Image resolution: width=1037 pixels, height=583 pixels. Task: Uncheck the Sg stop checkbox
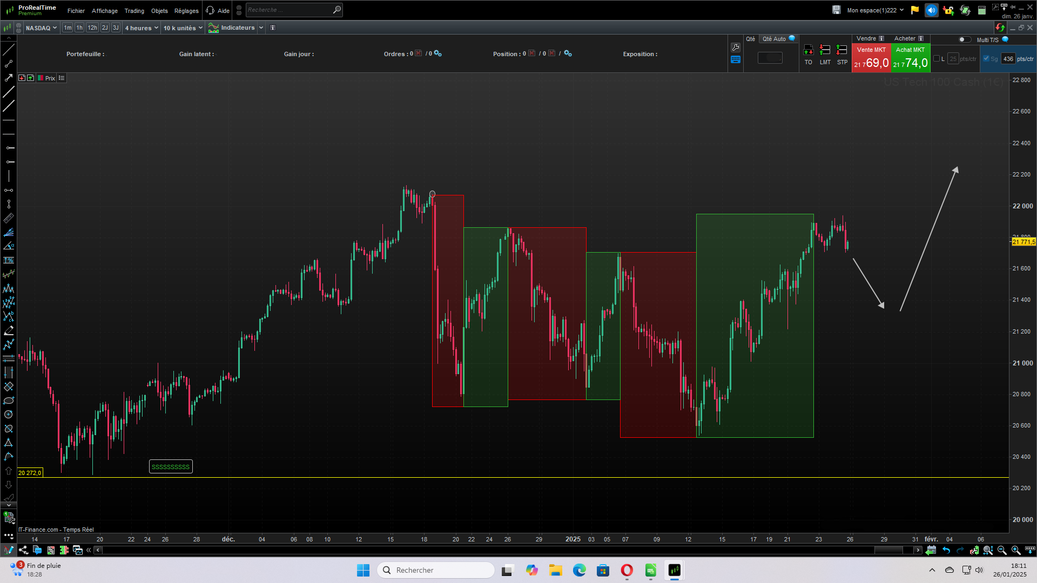(x=986, y=59)
